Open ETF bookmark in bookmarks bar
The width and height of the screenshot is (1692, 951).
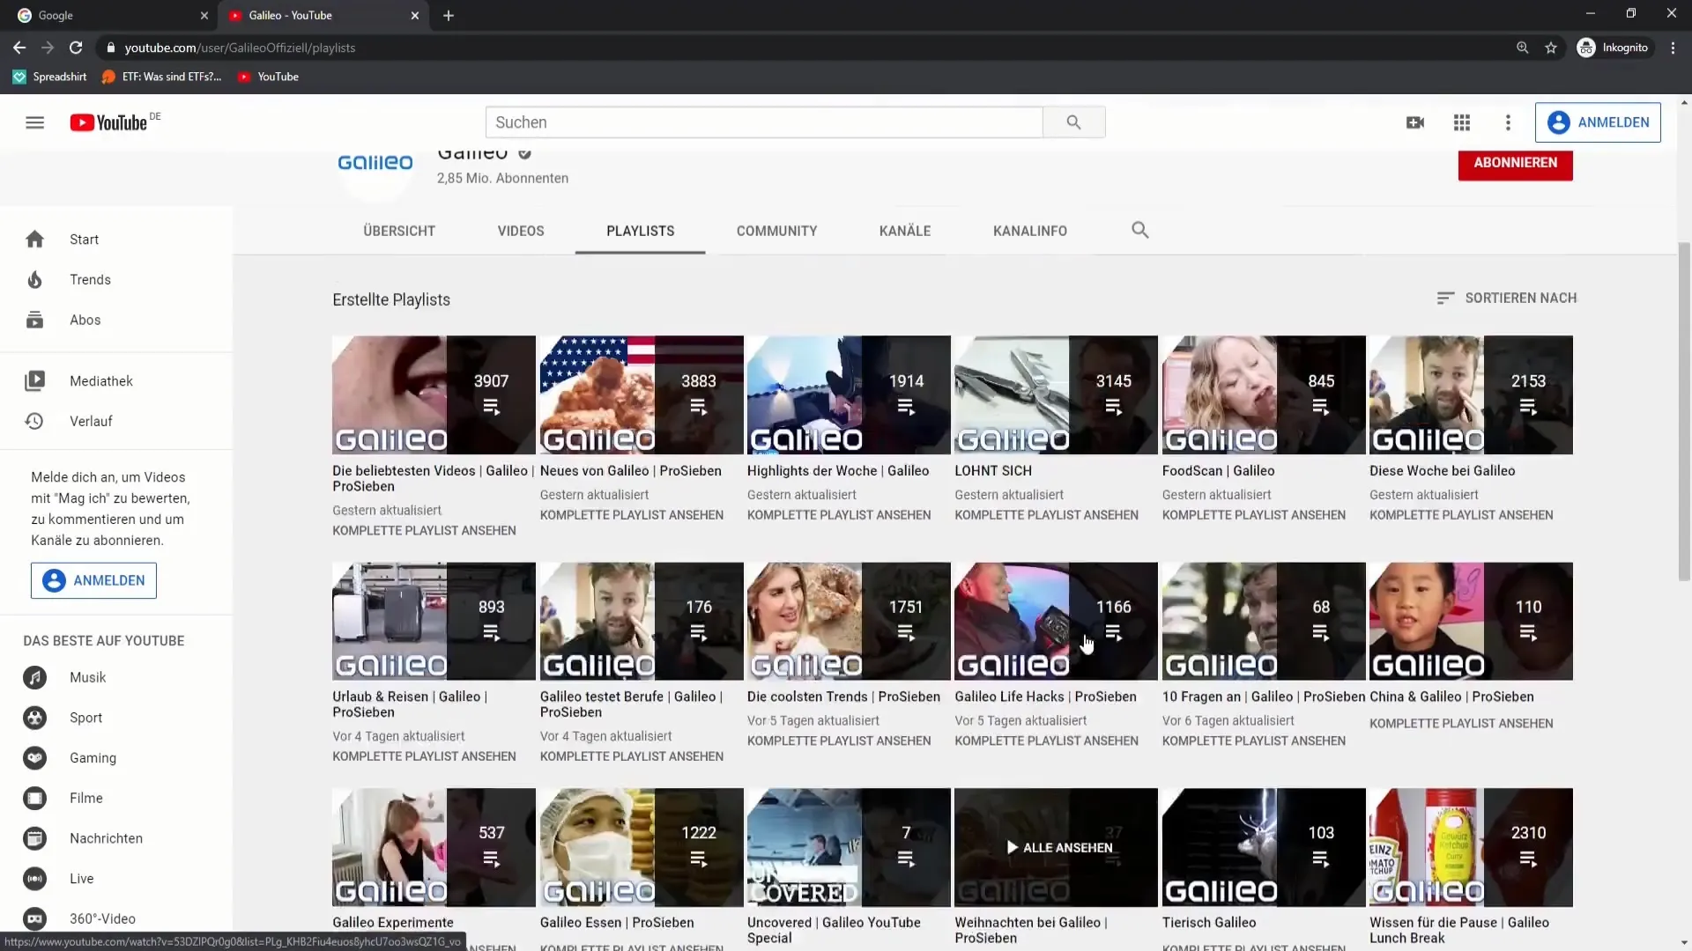pyautogui.click(x=161, y=77)
